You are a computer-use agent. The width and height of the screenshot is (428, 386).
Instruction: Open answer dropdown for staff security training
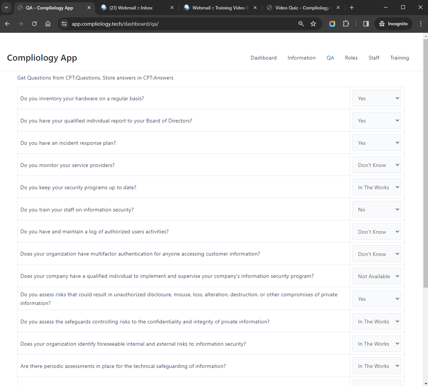click(377, 209)
